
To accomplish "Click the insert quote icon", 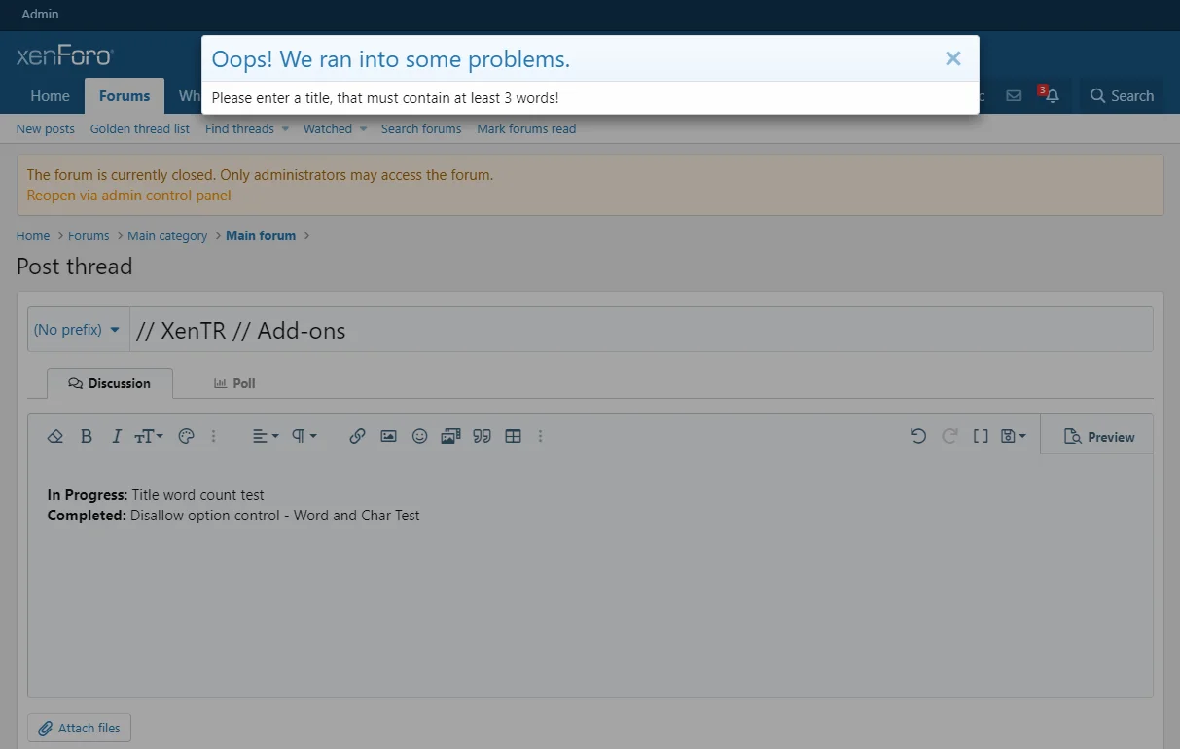I will pos(482,436).
